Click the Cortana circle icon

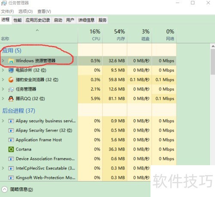click(x=11, y=149)
